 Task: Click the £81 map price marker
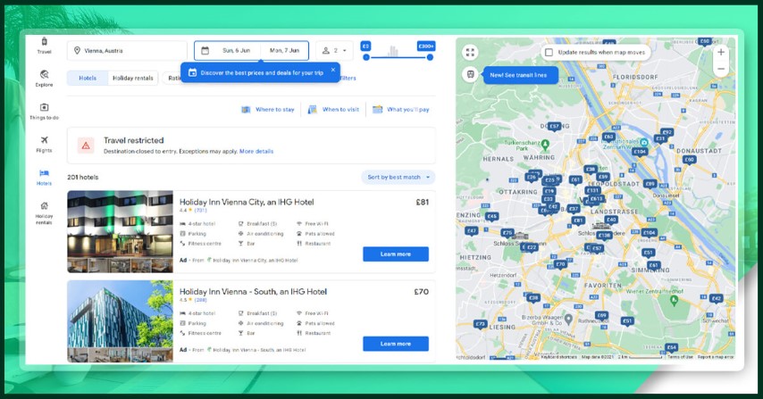578,220
